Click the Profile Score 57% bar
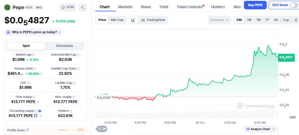 (x=66, y=130)
